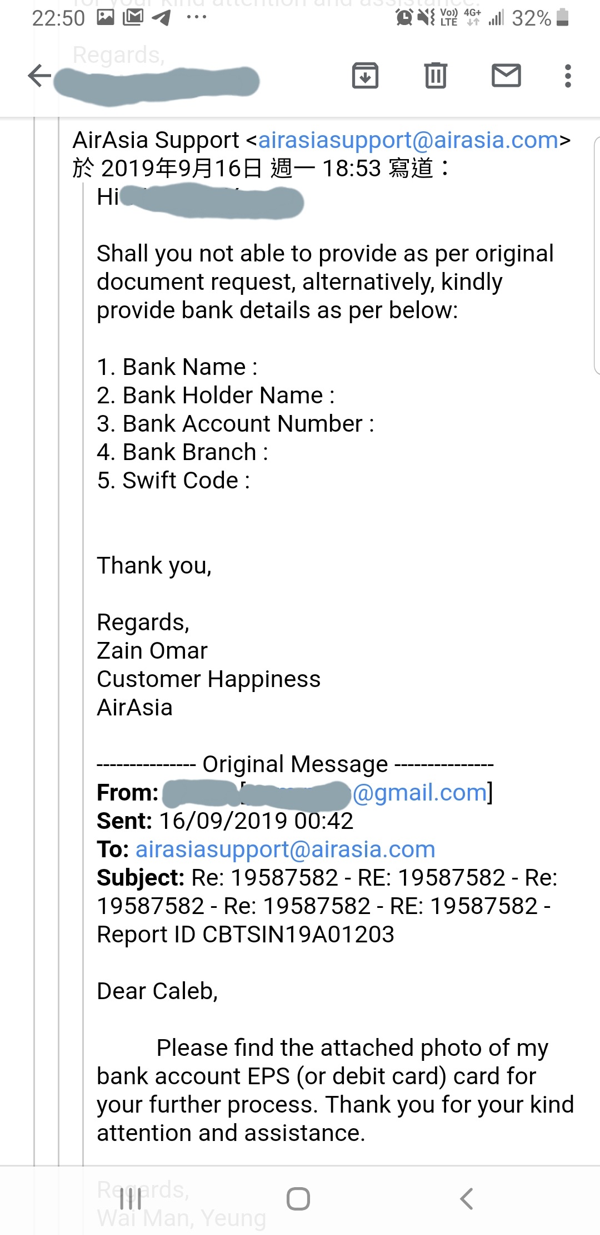Open the airasiasupport@airasia.com sender email link
600x1235 pixels.
pyautogui.click(x=408, y=140)
